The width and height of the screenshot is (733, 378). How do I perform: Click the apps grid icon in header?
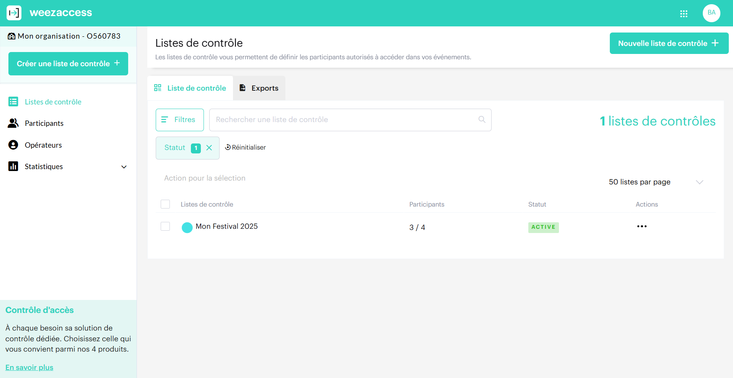coord(684,13)
